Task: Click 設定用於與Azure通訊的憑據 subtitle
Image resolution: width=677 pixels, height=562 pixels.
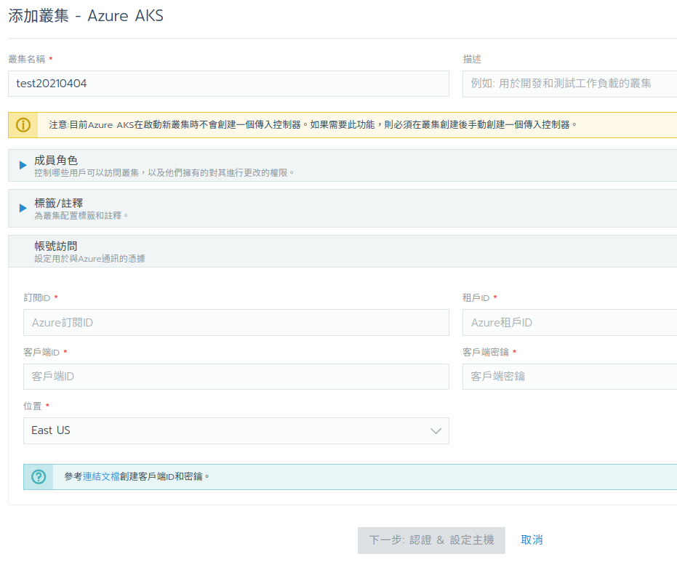Action: pos(90,259)
